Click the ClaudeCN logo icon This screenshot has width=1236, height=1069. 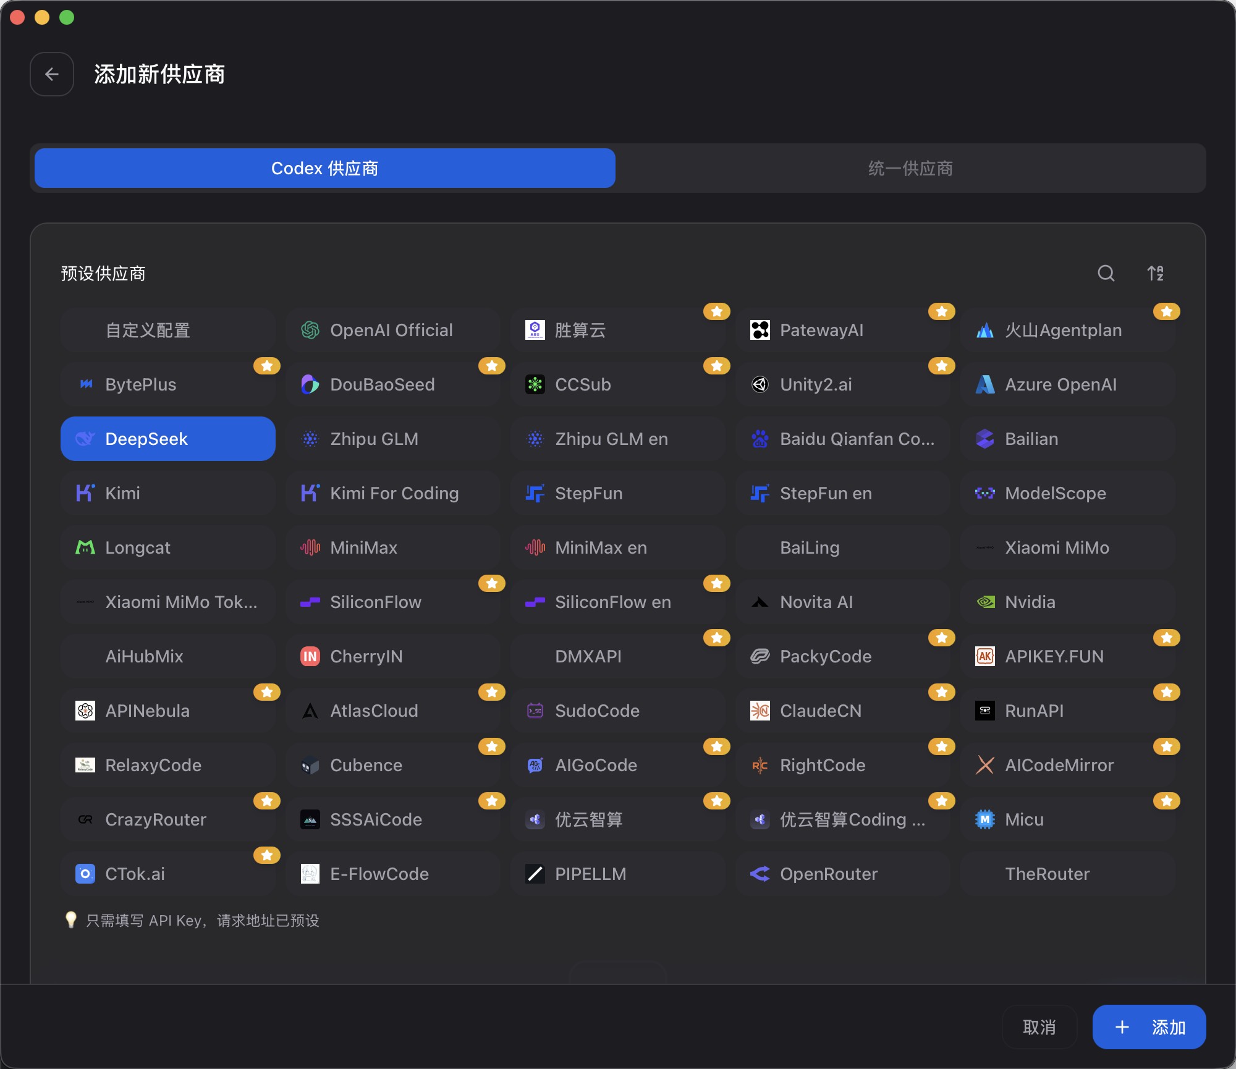point(760,711)
